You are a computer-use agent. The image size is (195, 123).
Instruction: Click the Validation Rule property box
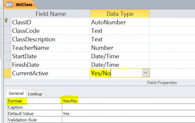pyautogui.click(x=128, y=120)
